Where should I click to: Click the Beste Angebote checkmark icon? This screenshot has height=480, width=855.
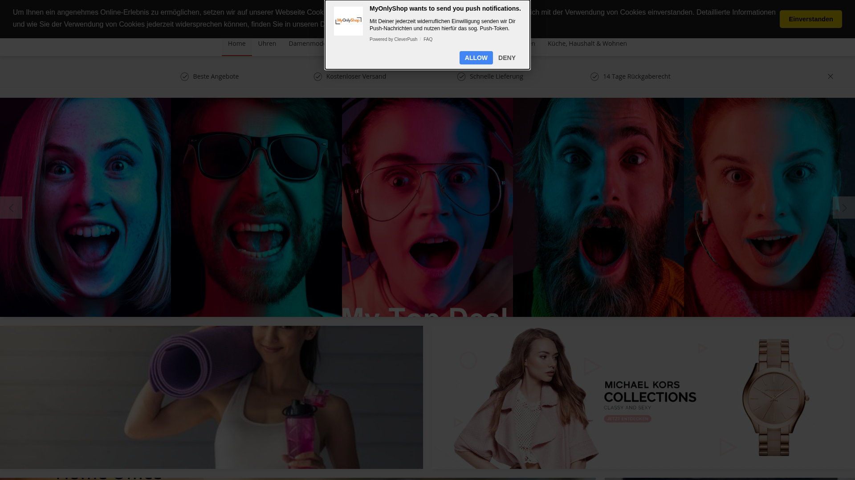[184, 77]
